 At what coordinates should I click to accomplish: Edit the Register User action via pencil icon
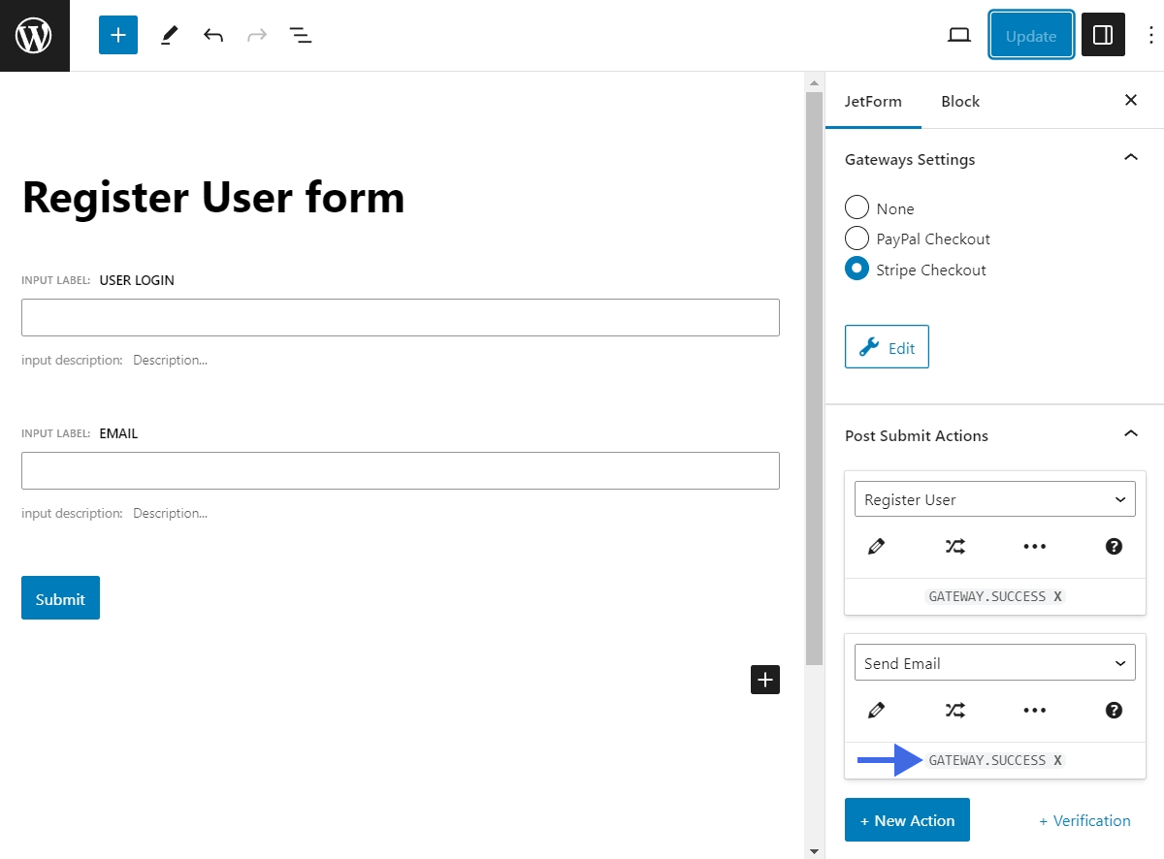coord(876,546)
